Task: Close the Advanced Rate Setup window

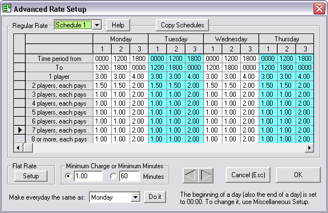Action: [319, 9]
